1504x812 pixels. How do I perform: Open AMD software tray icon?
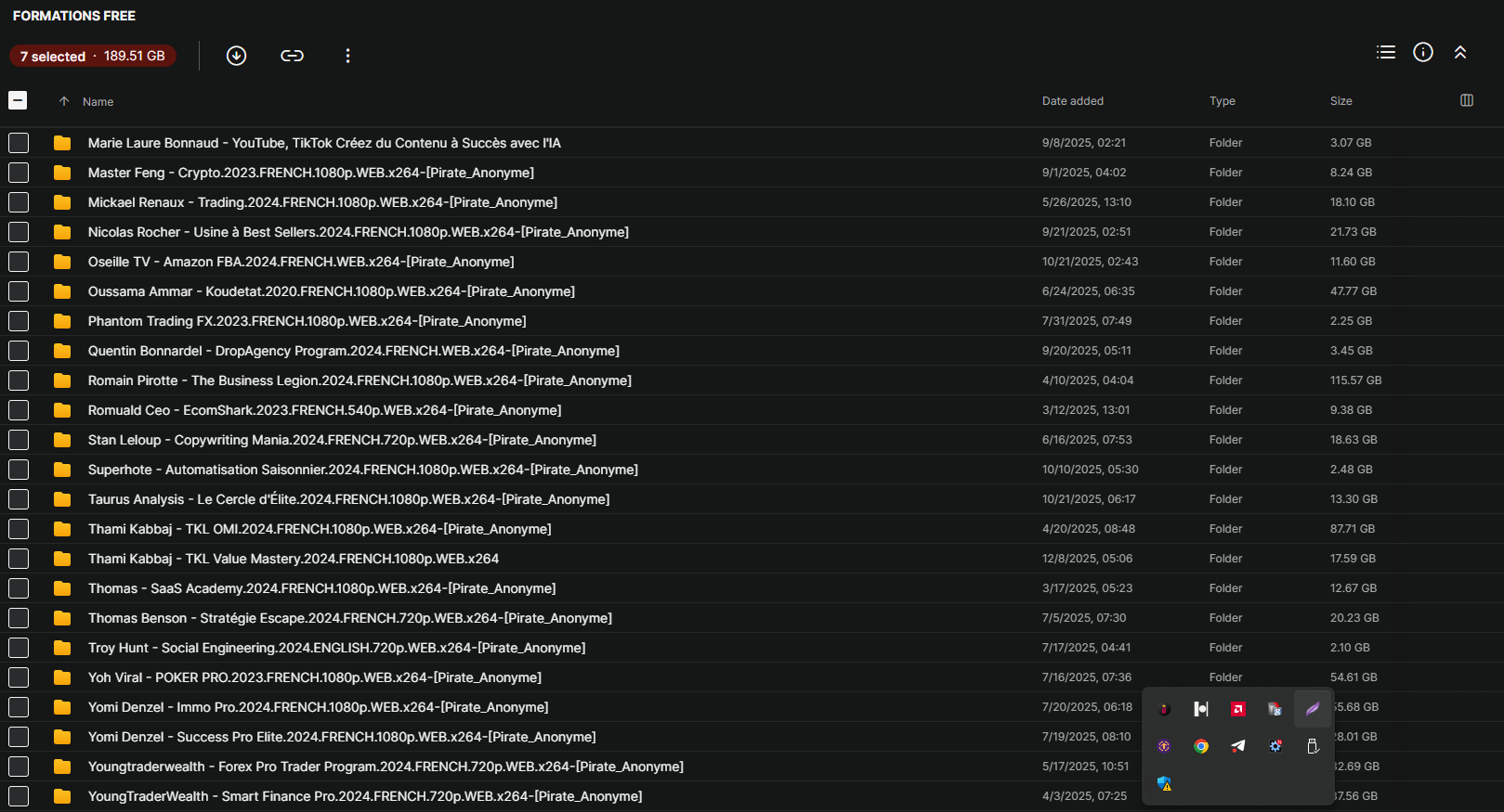pyautogui.click(x=1238, y=709)
